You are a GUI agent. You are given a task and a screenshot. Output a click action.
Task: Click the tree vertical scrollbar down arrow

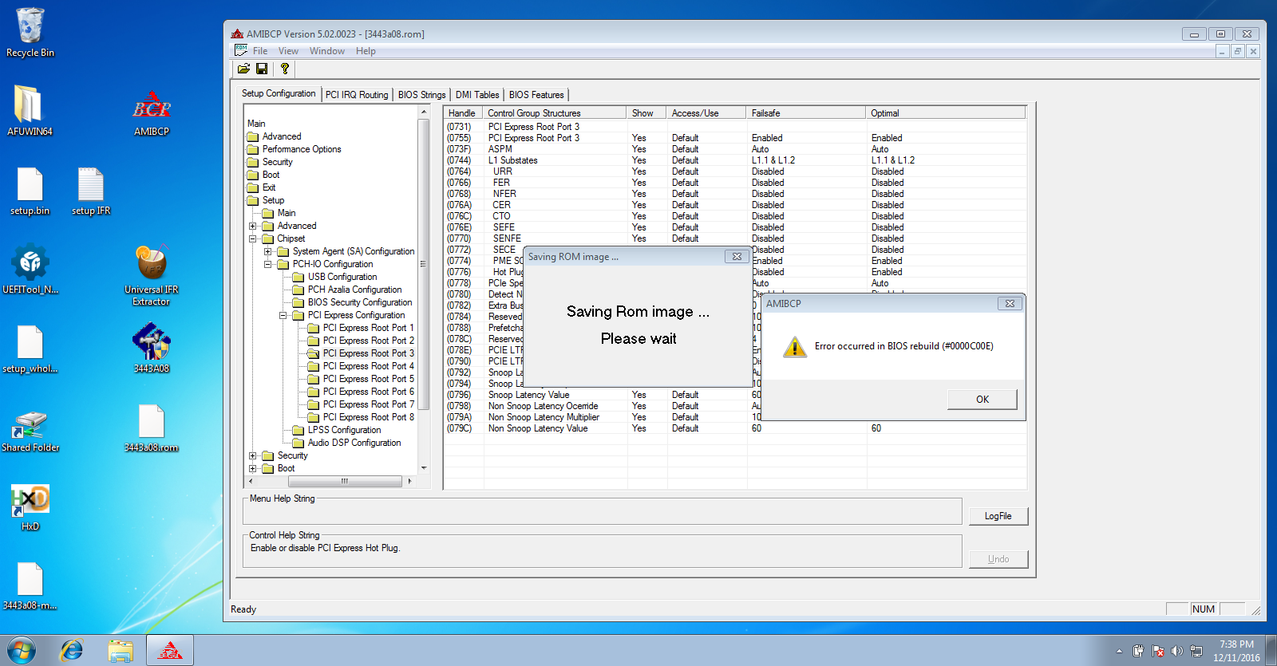(x=424, y=468)
